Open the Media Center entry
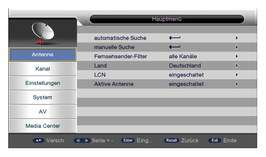Image resolution: width=266 pixels, height=157 pixels. click(x=43, y=126)
